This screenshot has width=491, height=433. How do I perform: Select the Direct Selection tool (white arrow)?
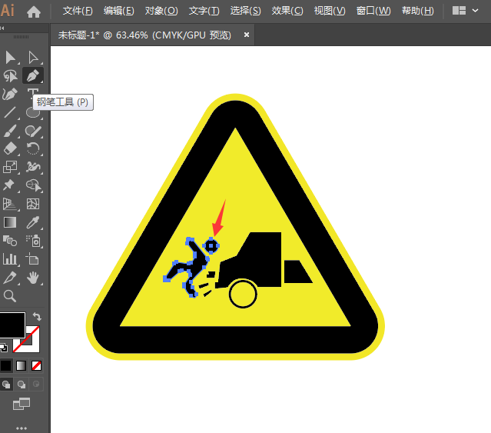(x=33, y=58)
